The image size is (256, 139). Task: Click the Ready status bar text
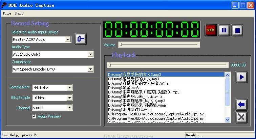tap(193, 135)
